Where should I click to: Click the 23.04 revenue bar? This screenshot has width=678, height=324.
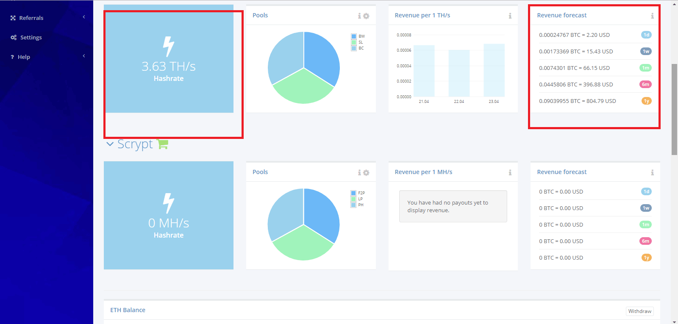point(494,70)
